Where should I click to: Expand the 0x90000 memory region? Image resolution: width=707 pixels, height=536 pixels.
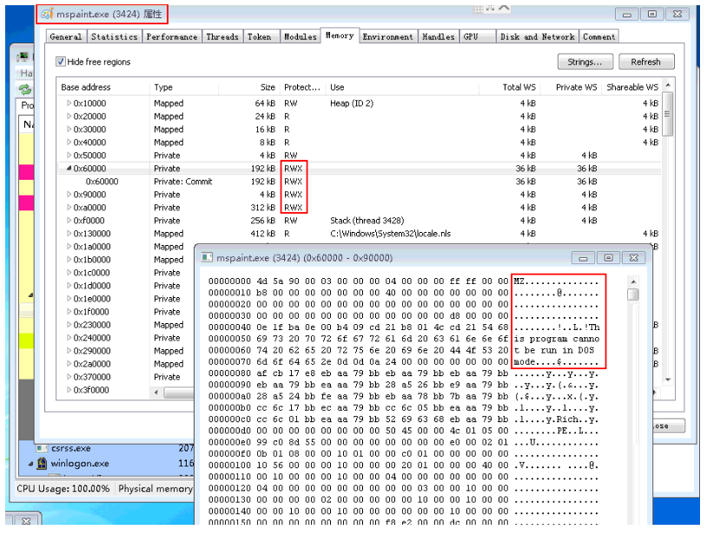tap(69, 195)
